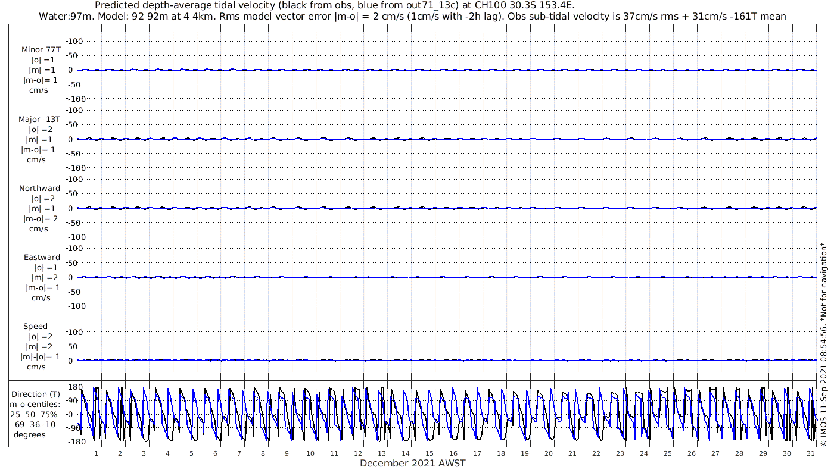Click "|m| =1" under Major -13T
The width and height of the screenshot is (834, 476).
coord(42,139)
